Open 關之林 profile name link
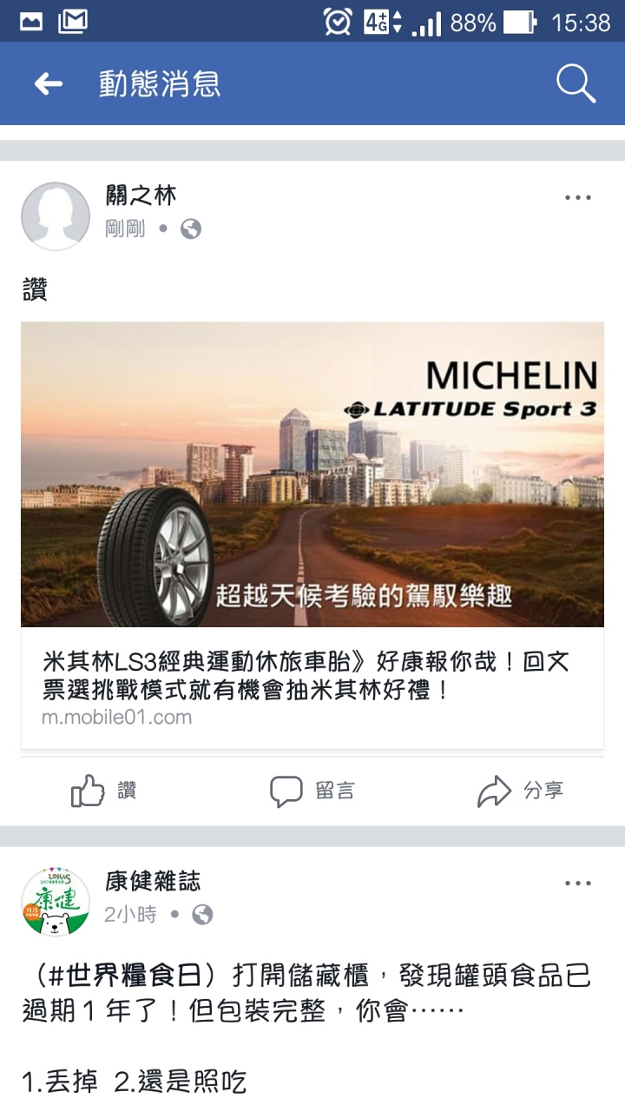Viewport: 625px width, 1112px height. pos(141,195)
